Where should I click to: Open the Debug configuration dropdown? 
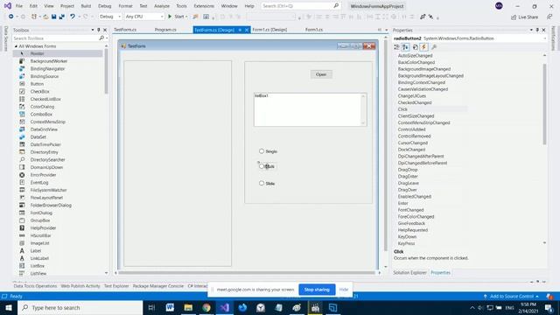tap(110, 17)
